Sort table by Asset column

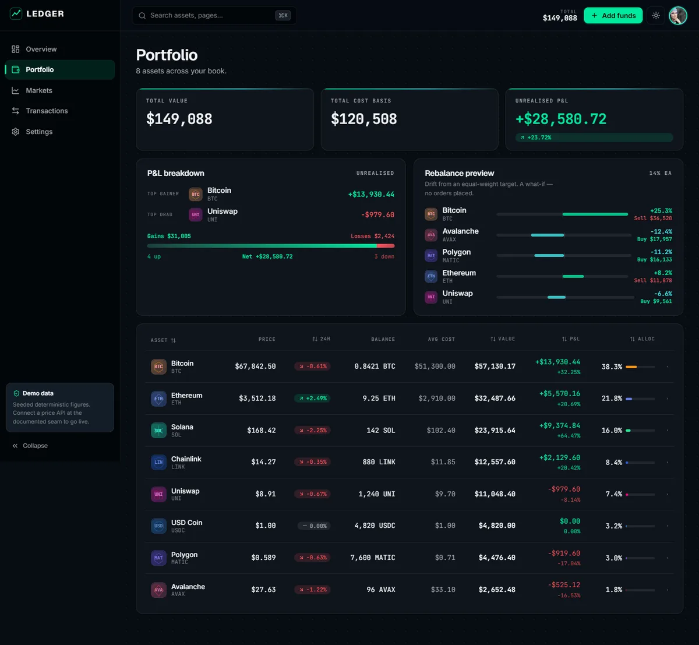163,340
